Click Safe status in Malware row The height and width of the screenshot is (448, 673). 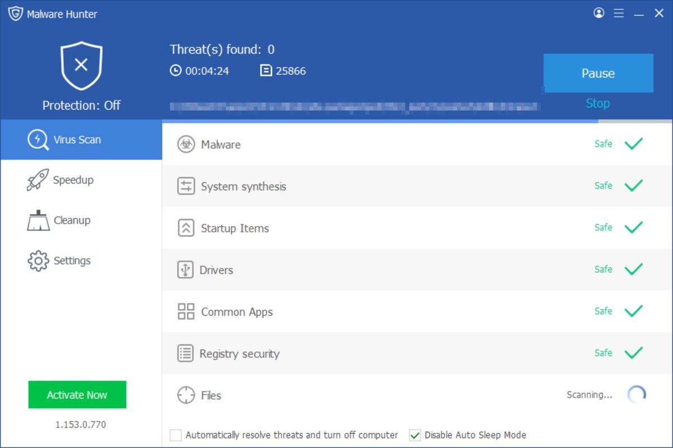pyautogui.click(x=603, y=144)
